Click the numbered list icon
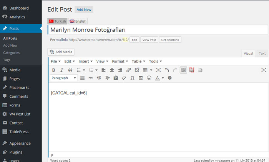The image size is (269, 162). (91, 70)
